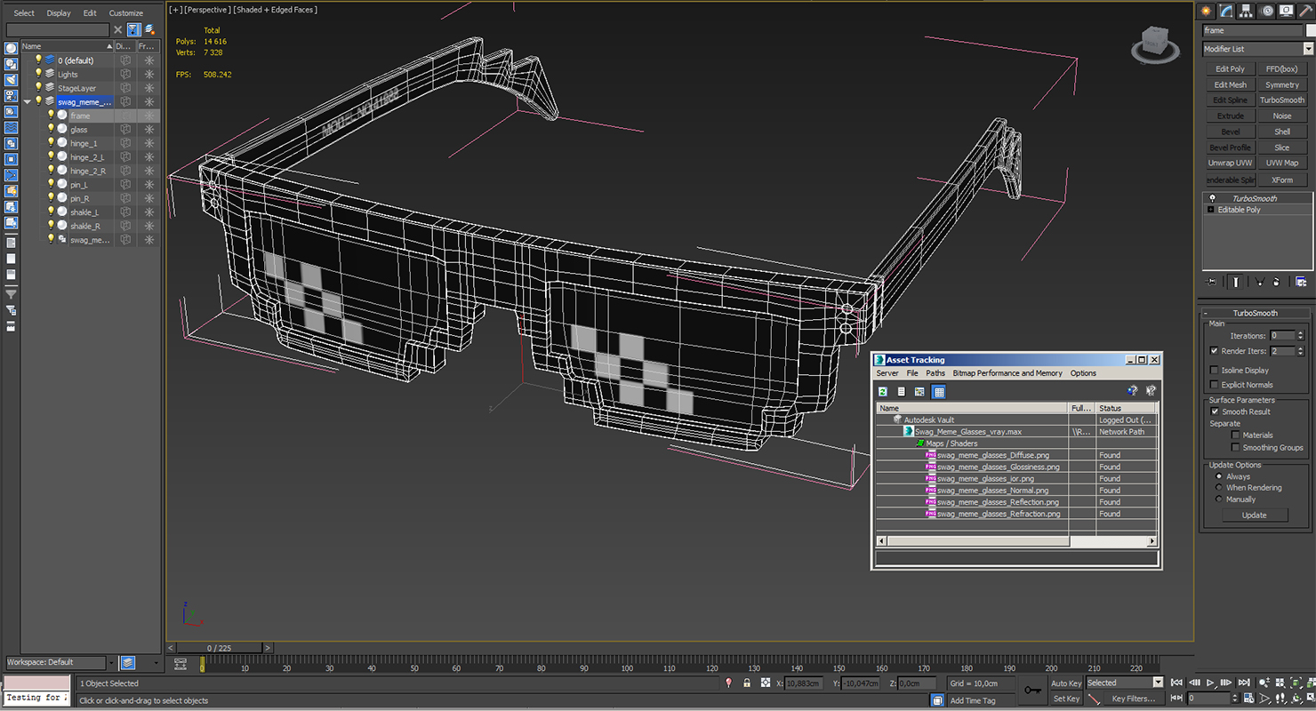Toggle the TurboSmooth modifier lightbulb
This screenshot has width=1316, height=711.
tap(1212, 198)
